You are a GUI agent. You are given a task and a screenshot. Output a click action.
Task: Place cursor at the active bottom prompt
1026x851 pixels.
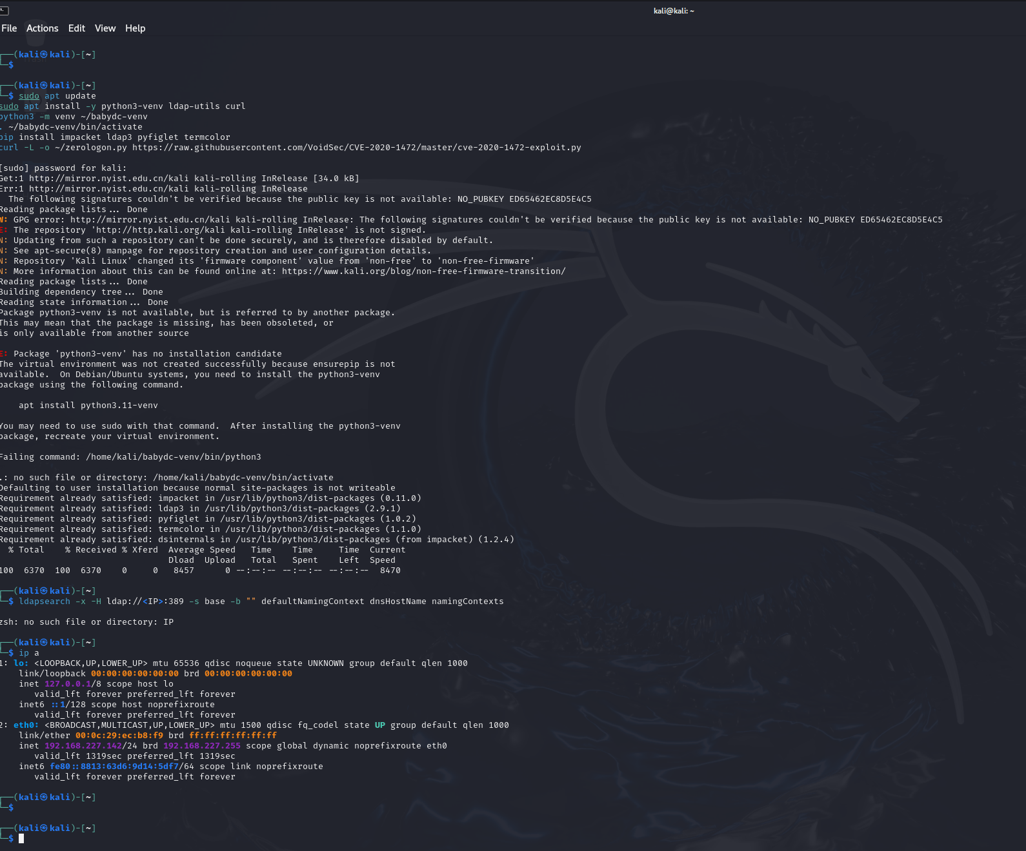pos(21,838)
